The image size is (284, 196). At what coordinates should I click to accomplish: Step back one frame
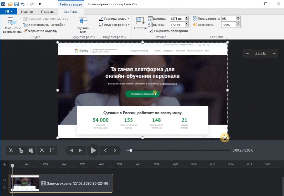click(105, 150)
